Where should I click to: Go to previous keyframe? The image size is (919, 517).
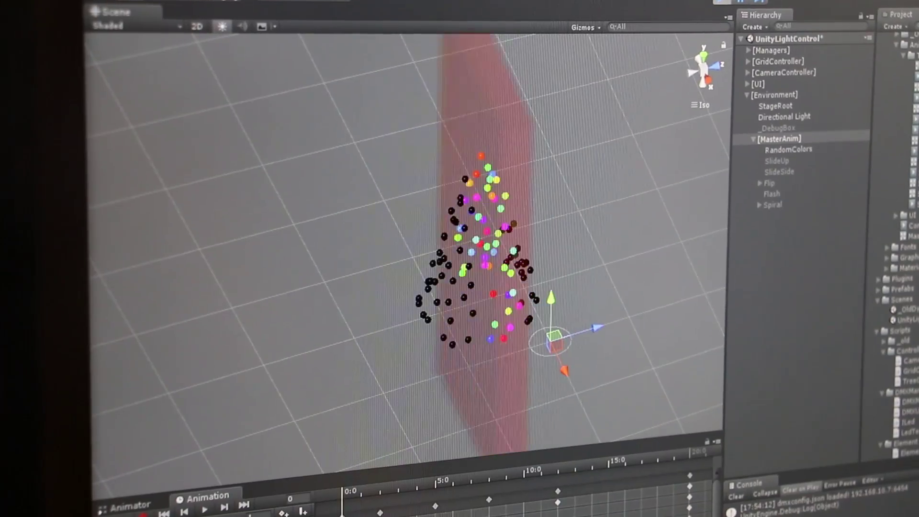pyautogui.click(x=184, y=512)
